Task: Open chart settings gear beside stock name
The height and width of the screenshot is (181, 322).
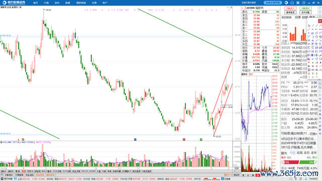Action: (x=21, y=7)
